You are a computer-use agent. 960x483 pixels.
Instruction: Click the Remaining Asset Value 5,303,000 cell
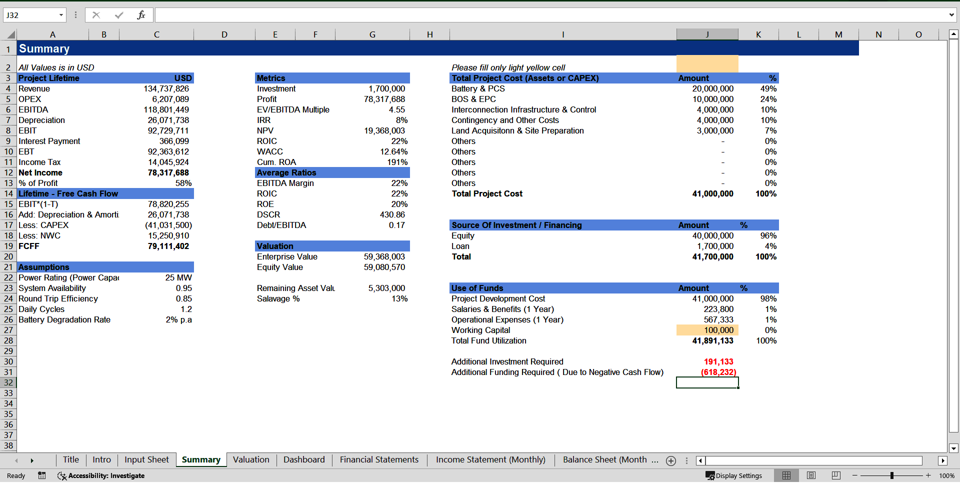(x=372, y=288)
